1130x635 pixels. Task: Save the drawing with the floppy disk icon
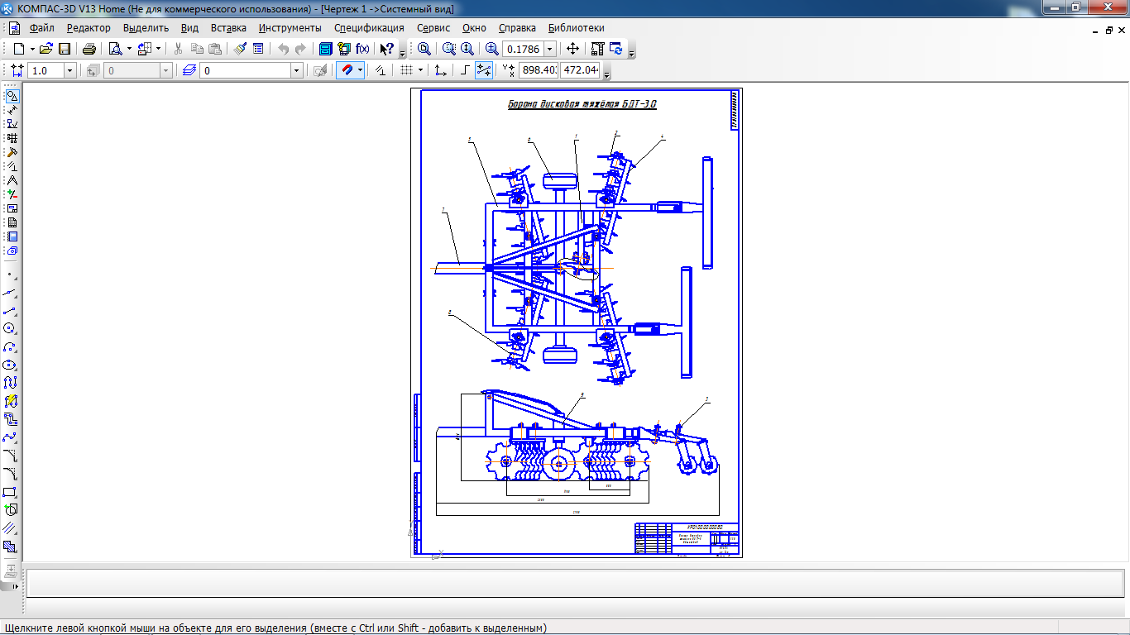tap(65, 49)
